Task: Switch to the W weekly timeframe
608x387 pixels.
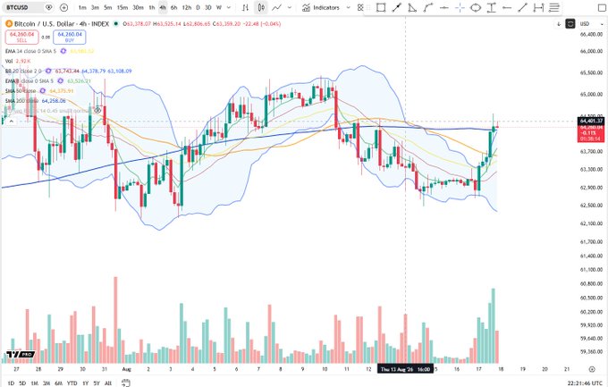Action: point(219,7)
